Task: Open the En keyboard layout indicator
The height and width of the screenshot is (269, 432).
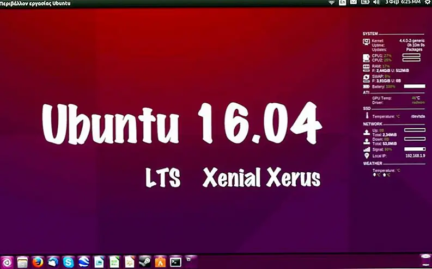Action: click(342, 3)
